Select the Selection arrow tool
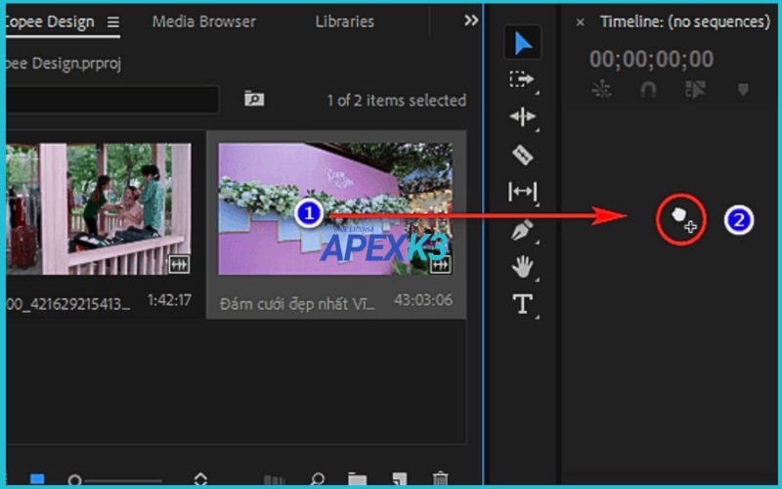This screenshot has height=489, width=782. click(523, 43)
